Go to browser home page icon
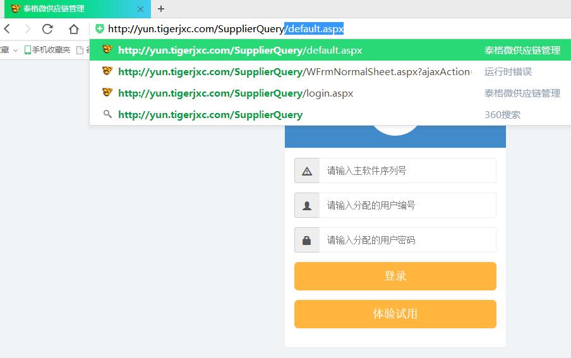571x358 pixels. pos(74,29)
